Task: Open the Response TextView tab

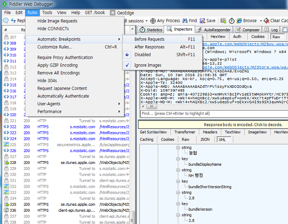Action: (233, 132)
